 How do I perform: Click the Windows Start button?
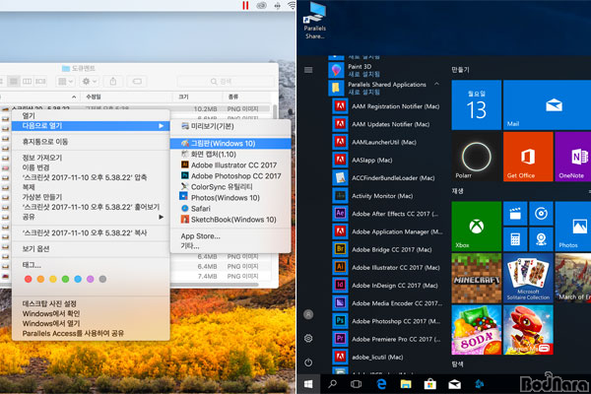pos(308,384)
